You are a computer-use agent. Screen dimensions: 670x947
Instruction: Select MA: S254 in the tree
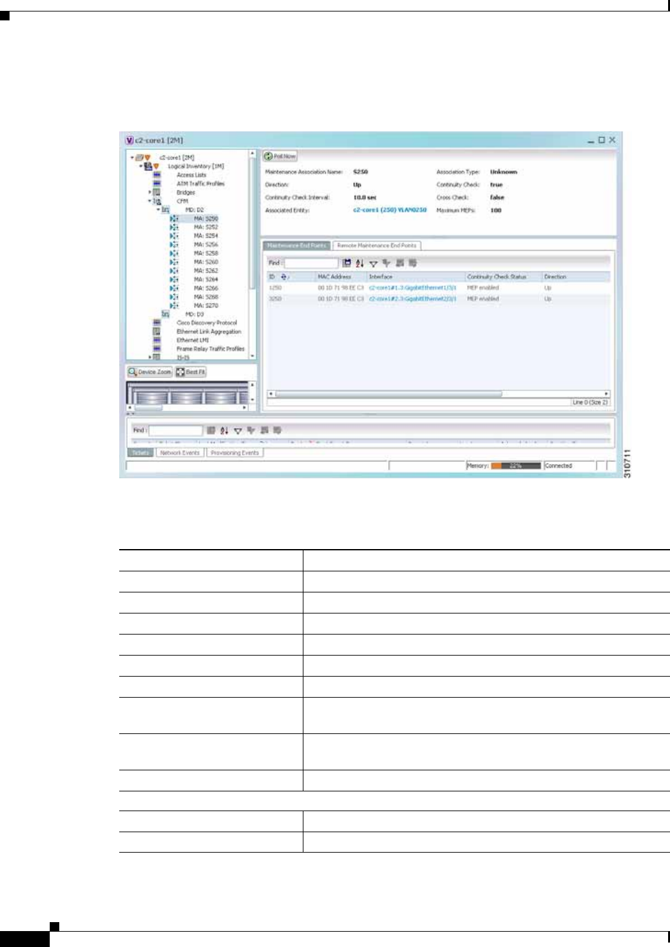coord(206,236)
